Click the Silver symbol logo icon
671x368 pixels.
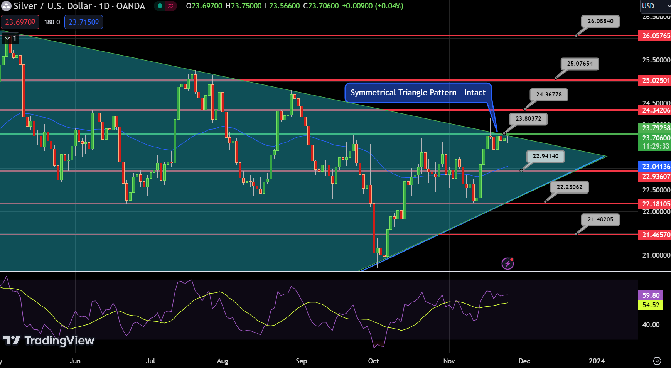(6, 6)
